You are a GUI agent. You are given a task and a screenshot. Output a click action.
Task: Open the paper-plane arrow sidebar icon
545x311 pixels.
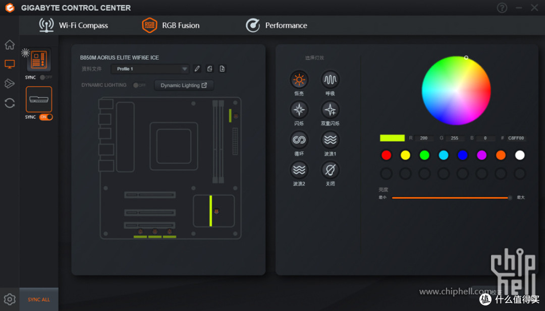tap(10, 83)
